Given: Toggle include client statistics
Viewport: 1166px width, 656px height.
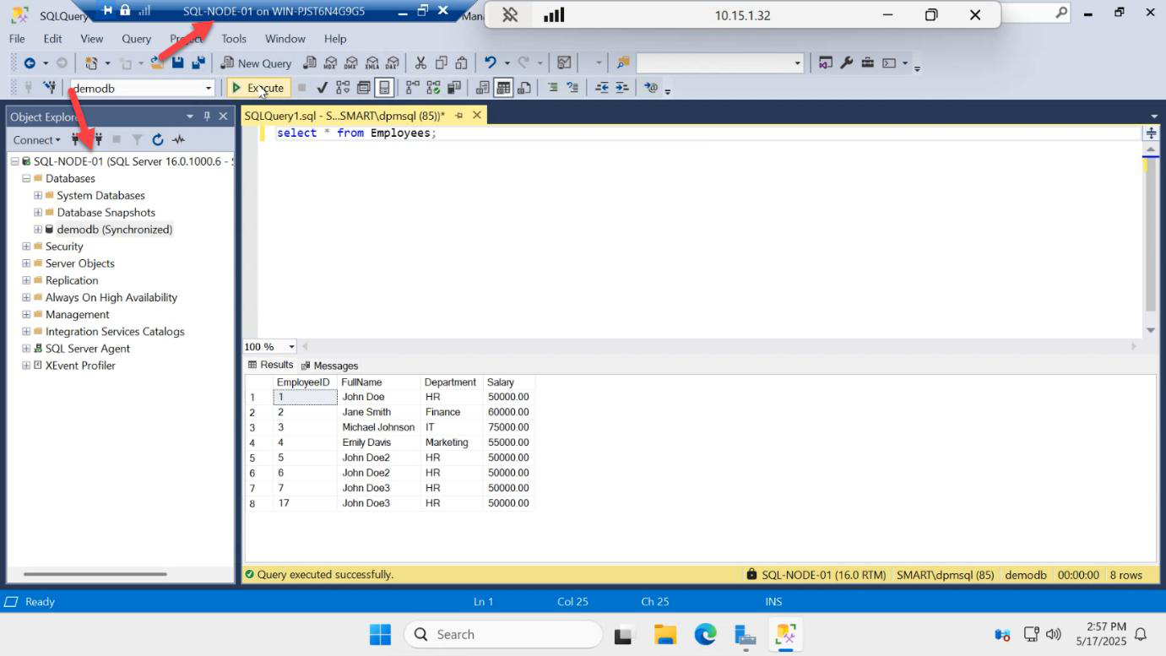Looking at the screenshot, I should point(453,88).
